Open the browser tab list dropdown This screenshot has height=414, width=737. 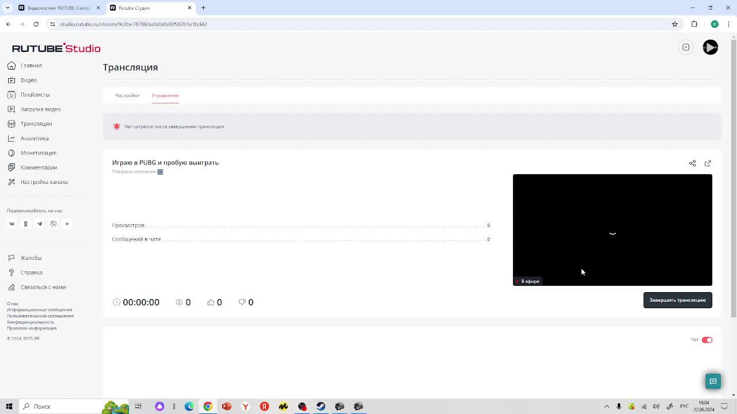(x=7, y=7)
